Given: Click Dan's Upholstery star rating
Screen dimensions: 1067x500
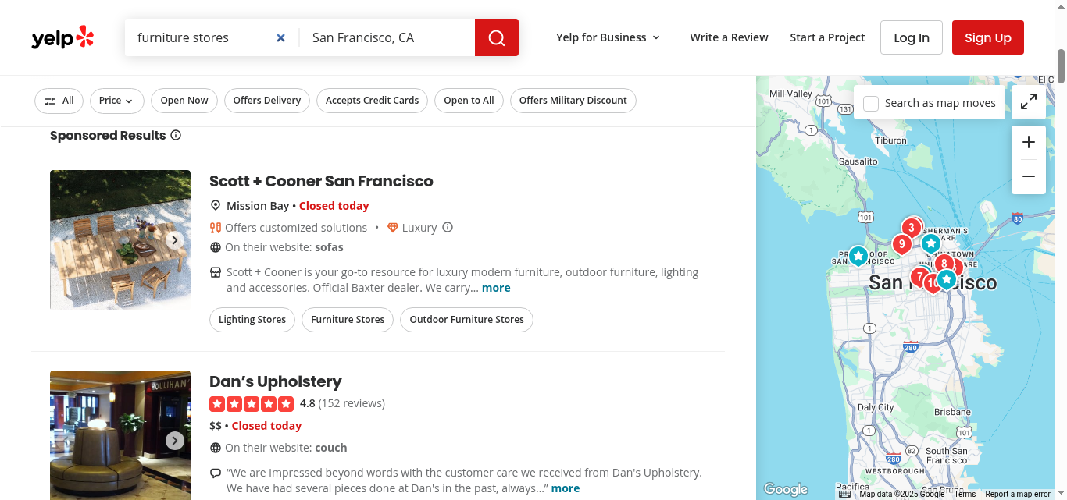Looking at the screenshot, I should tap(252, 404).
